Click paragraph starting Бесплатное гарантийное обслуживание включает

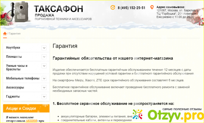pos(121,89)
